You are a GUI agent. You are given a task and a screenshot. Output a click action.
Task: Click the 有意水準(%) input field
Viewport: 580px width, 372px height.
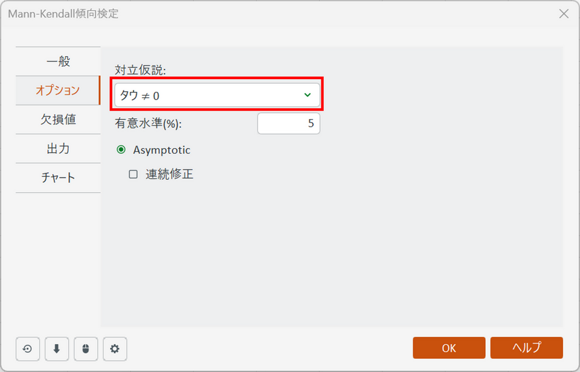pos(289,124)
